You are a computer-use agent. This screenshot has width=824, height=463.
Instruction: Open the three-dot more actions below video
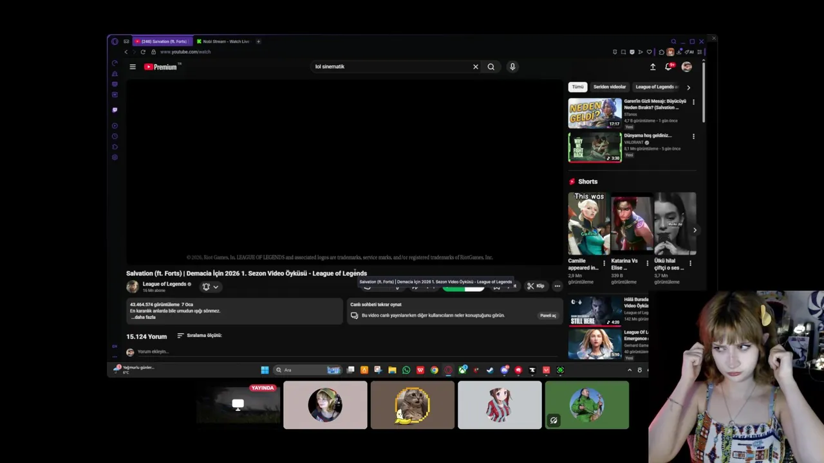(x=557, y=286)
